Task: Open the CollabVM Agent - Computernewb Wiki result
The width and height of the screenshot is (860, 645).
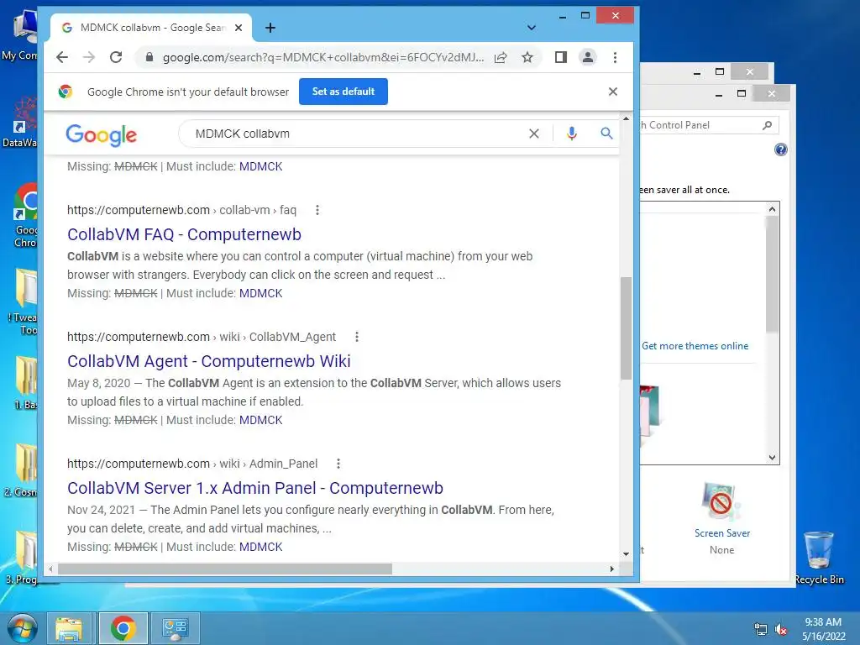Action: click(209, 361)
